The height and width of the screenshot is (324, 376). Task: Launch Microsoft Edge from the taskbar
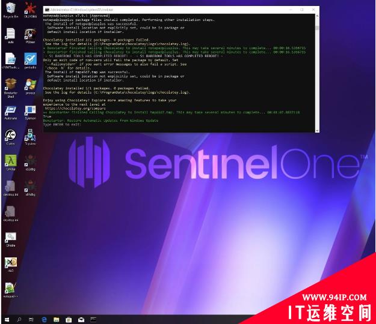click(x=44, y=319)
